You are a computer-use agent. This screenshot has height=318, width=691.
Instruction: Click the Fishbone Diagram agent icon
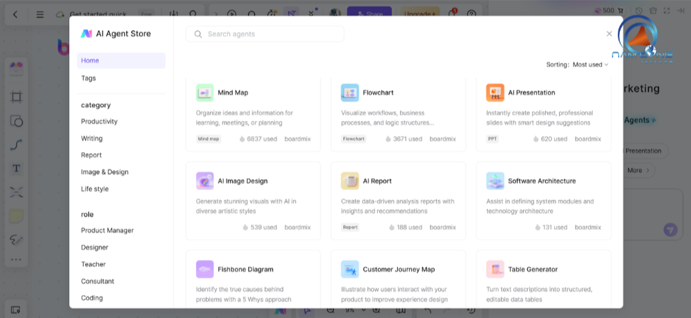(x=205, y=270)
